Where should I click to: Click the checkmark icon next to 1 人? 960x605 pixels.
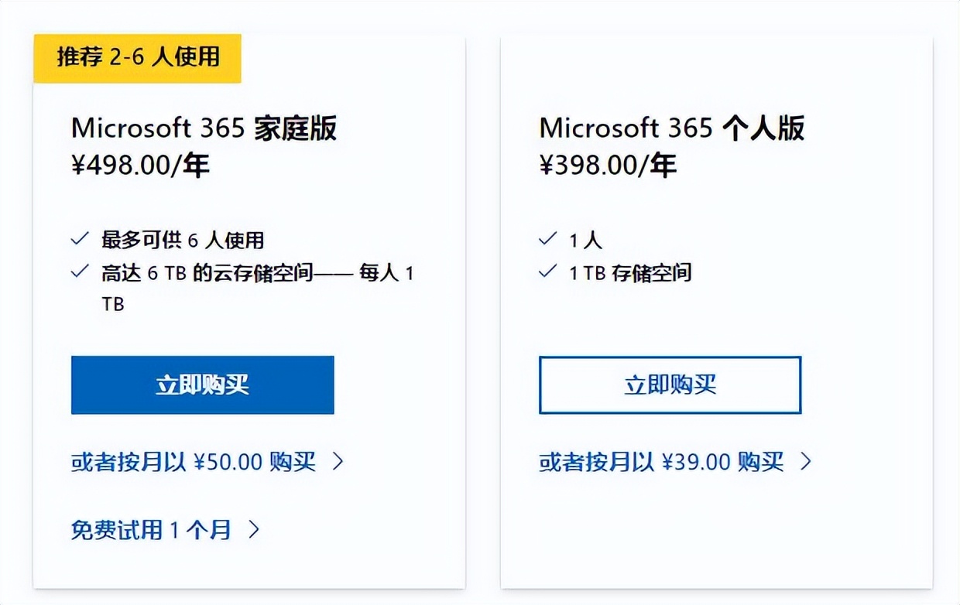click(547, 240)
